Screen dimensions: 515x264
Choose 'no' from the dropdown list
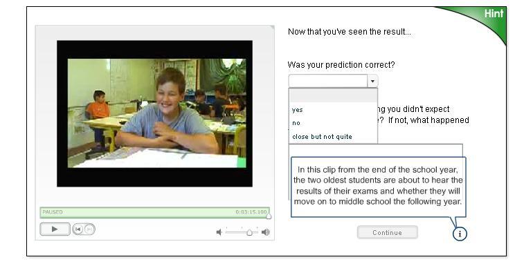click(x=333, y=123)
